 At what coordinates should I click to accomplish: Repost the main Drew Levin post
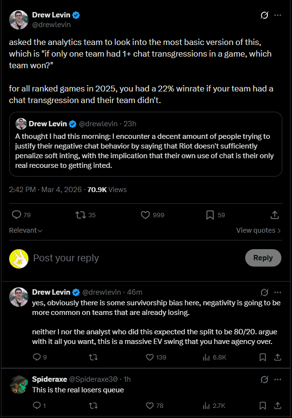pyautogui.click(x=81, y=215)
